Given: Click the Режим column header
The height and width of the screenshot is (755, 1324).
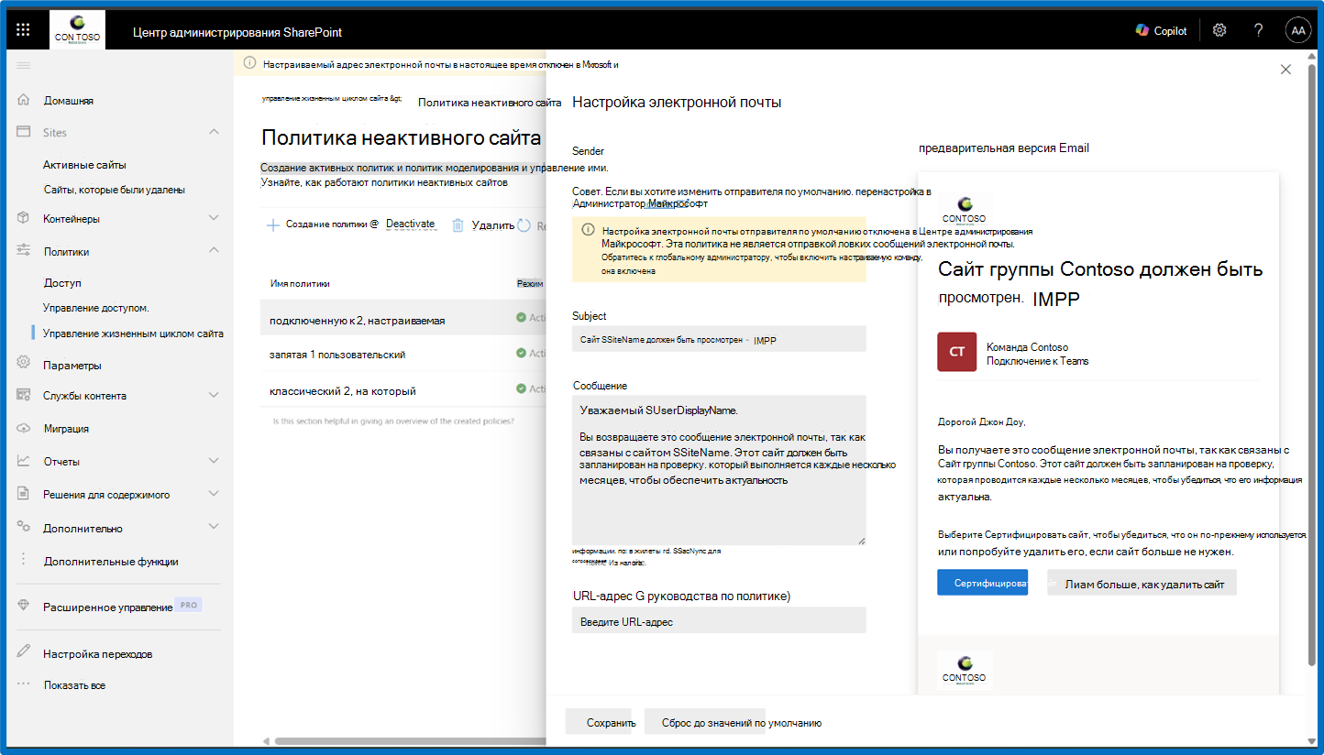Looking at the screenshot, I should coord(531,283).
